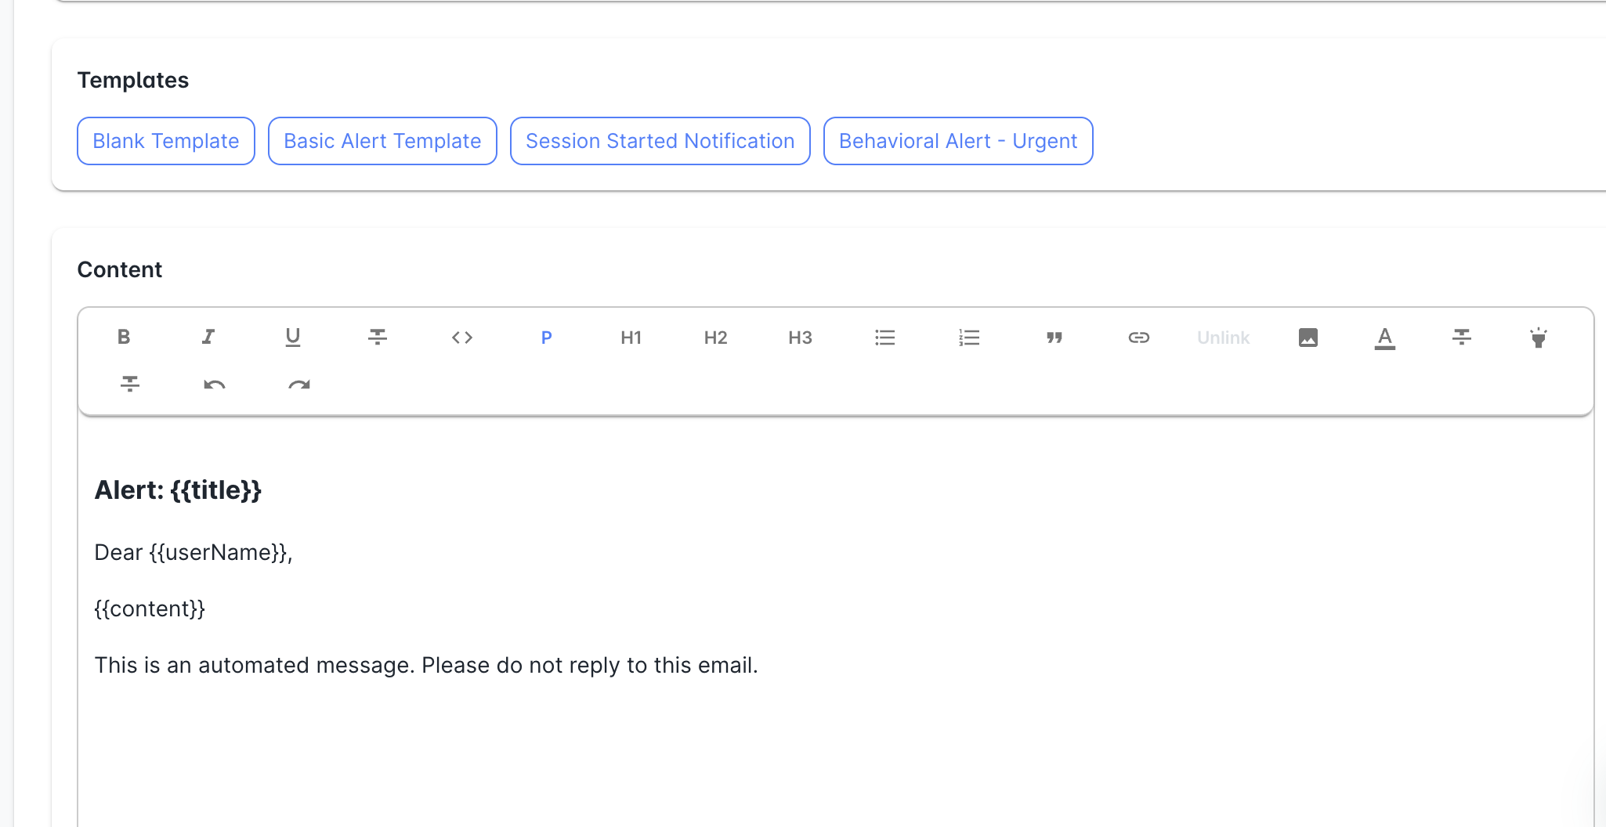Image resolution: width=1606 pixels, height=827 pixels.
Task: Undo the last edit
Action: pyautogui.click(x=215, y=384)
